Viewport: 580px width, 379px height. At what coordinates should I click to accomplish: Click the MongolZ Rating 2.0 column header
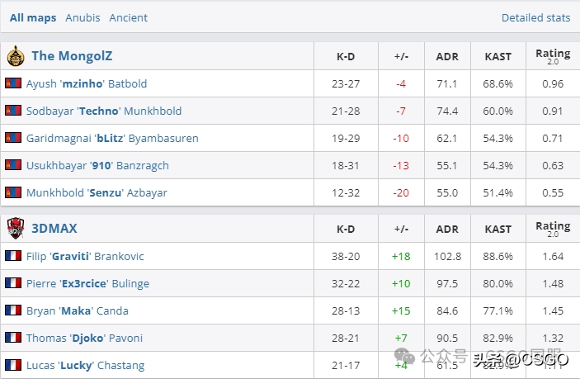click(x=553, y=56)
